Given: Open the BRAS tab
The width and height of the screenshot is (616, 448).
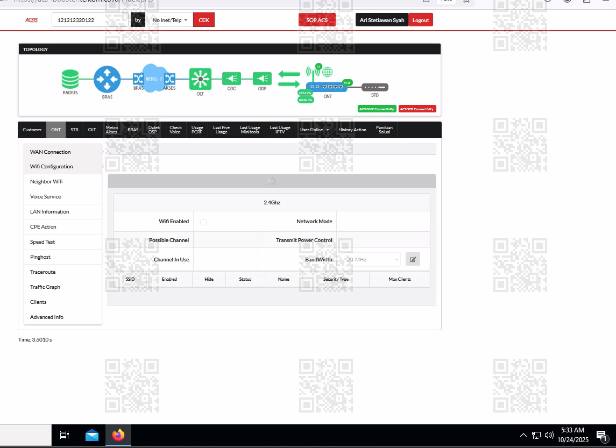Looking at the screenshot, I should coord(133,130).
